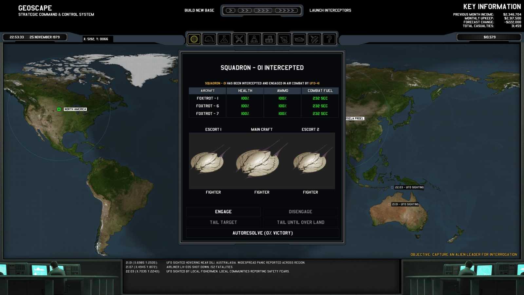Click the Combat Fuel column header
Image resolution: width=524 pixels, height=295 pixels.
tap(320, 90)
